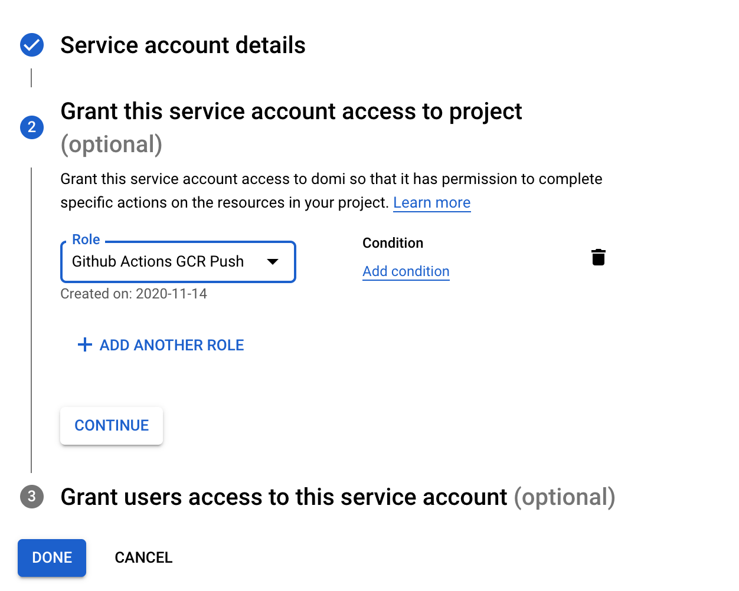
Task: Delete the Github Actions GCR Push role
Action: tap(599, 257)
